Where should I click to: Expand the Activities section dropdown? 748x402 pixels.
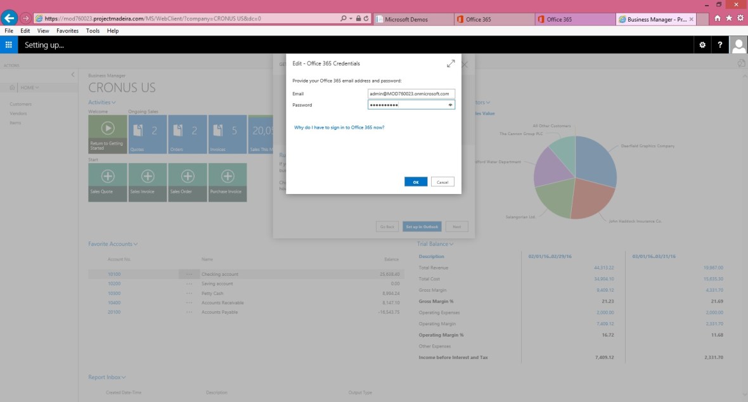[x=102, y=102]
